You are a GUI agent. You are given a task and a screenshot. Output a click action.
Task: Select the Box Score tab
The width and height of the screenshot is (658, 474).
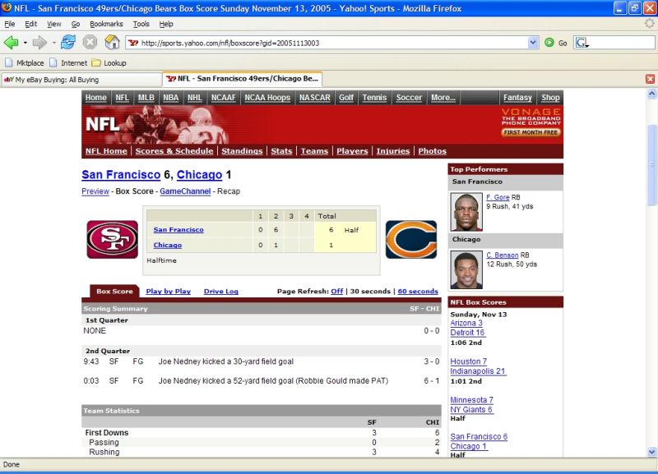(114, 292)
